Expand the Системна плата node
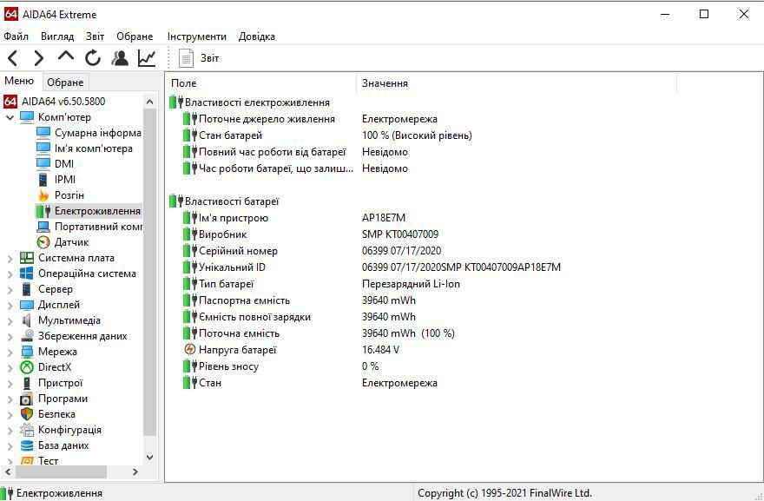This screenshot has height=501, width=764. (x=10, y=258)
